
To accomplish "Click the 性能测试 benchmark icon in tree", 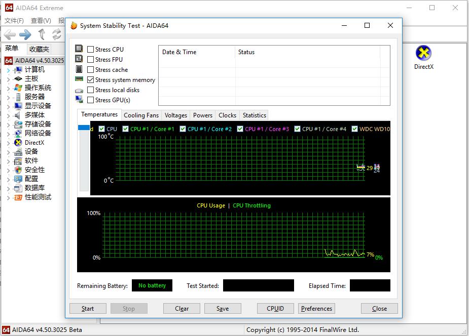I will pyautogui.click(x=18, y=197).
